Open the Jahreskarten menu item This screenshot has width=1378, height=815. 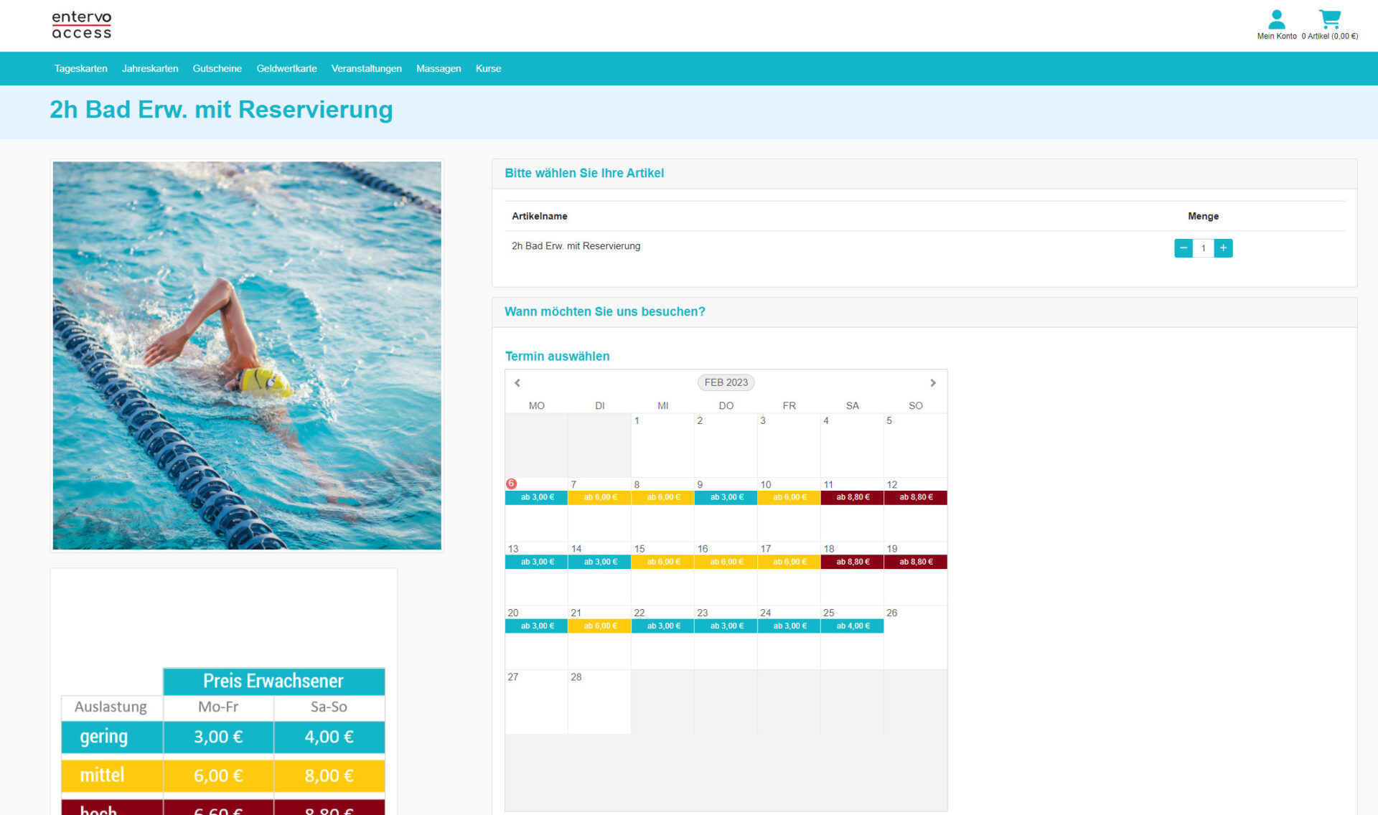click(150, 69)
